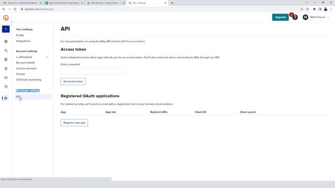Open a new browser tab

click(172, 3)
